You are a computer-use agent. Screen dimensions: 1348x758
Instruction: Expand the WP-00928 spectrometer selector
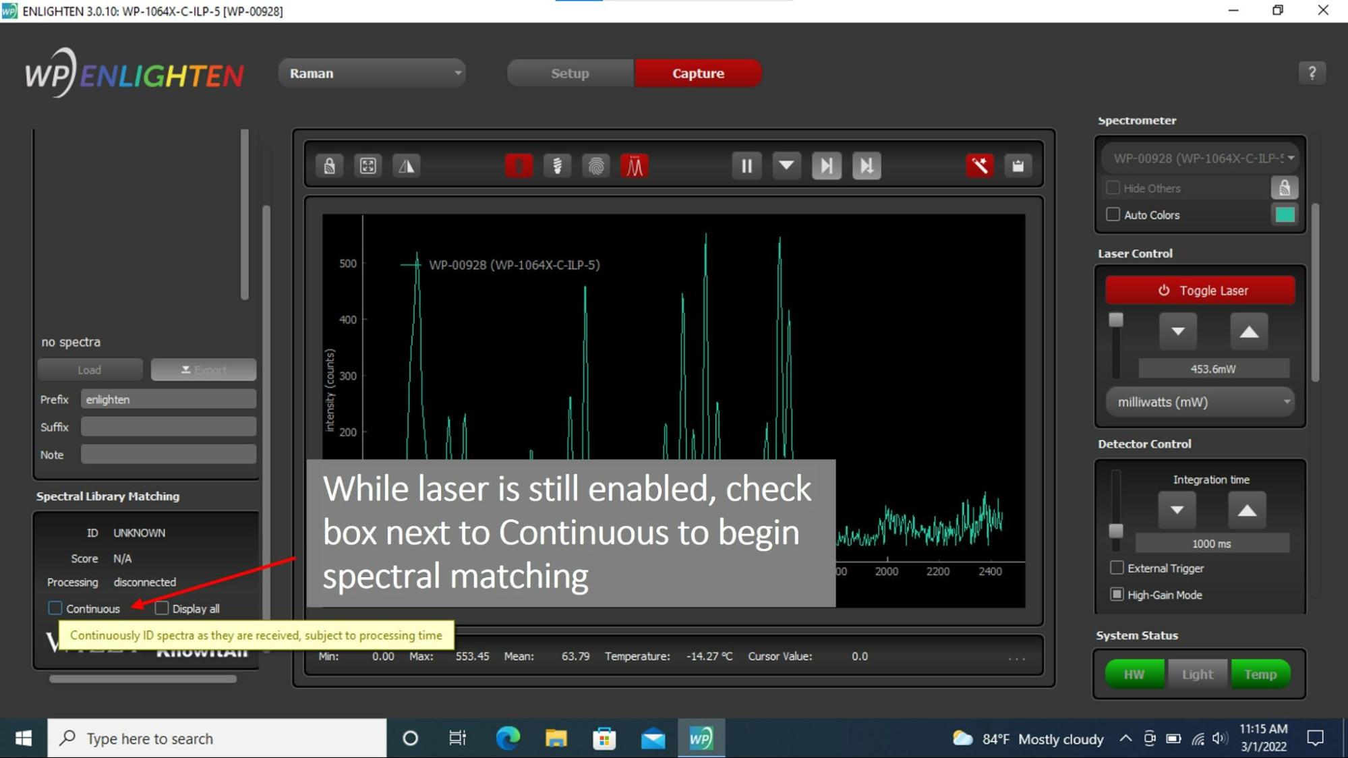(x=1200, y=158)
